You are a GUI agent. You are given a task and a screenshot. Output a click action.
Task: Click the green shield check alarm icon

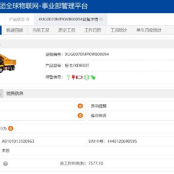tap(93, 77)
